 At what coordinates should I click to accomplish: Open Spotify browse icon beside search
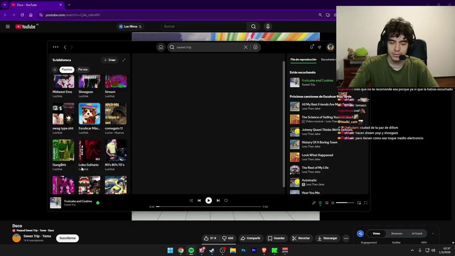click(255, 47)
